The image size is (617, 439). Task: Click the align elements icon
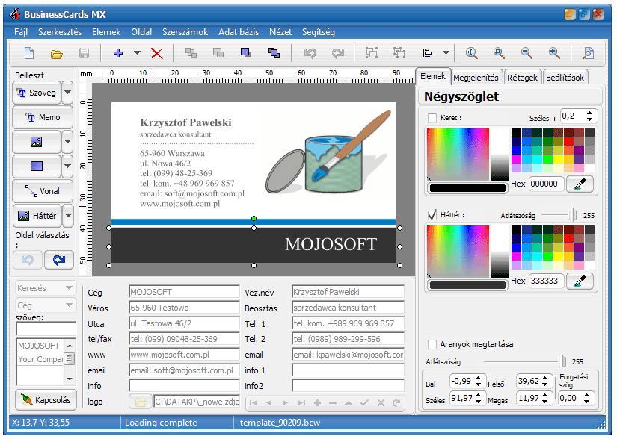427,52
